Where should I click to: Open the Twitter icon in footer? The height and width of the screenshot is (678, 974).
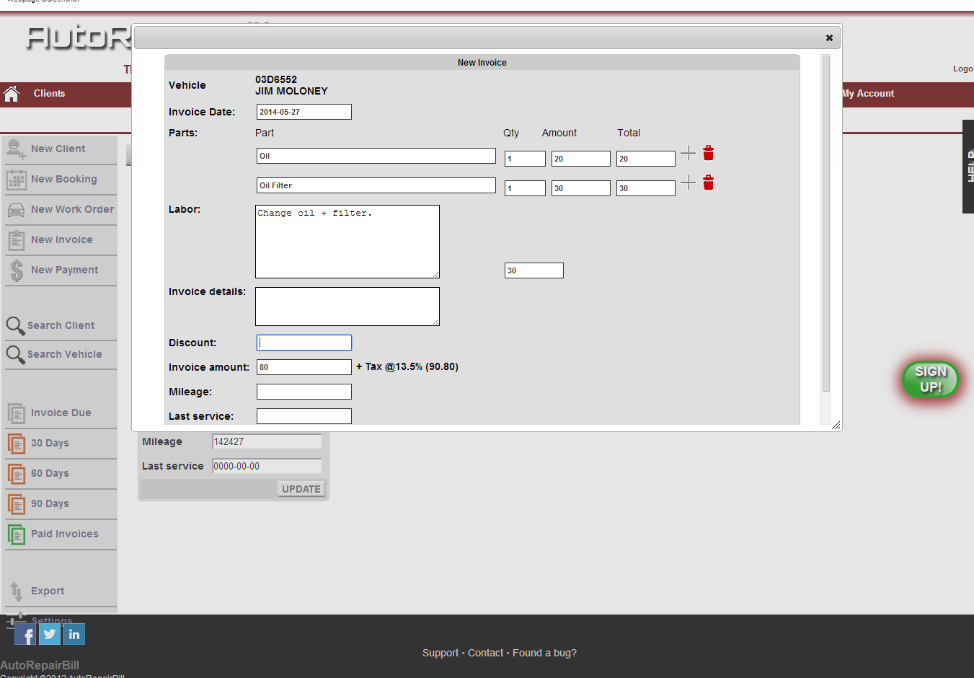[x=50, y=634]
